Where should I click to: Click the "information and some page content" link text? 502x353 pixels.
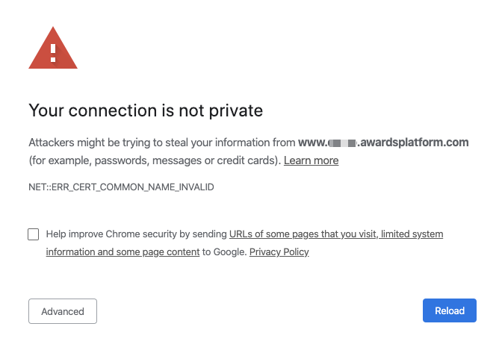coord(123,252)
